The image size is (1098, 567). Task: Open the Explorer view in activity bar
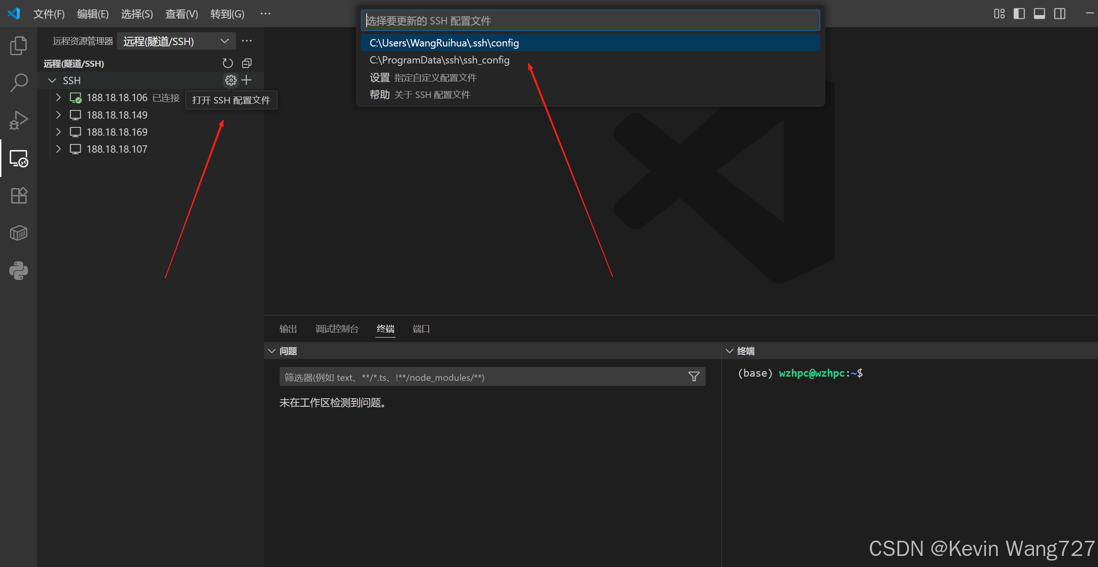pyautogui.click(x=18, y=46)
